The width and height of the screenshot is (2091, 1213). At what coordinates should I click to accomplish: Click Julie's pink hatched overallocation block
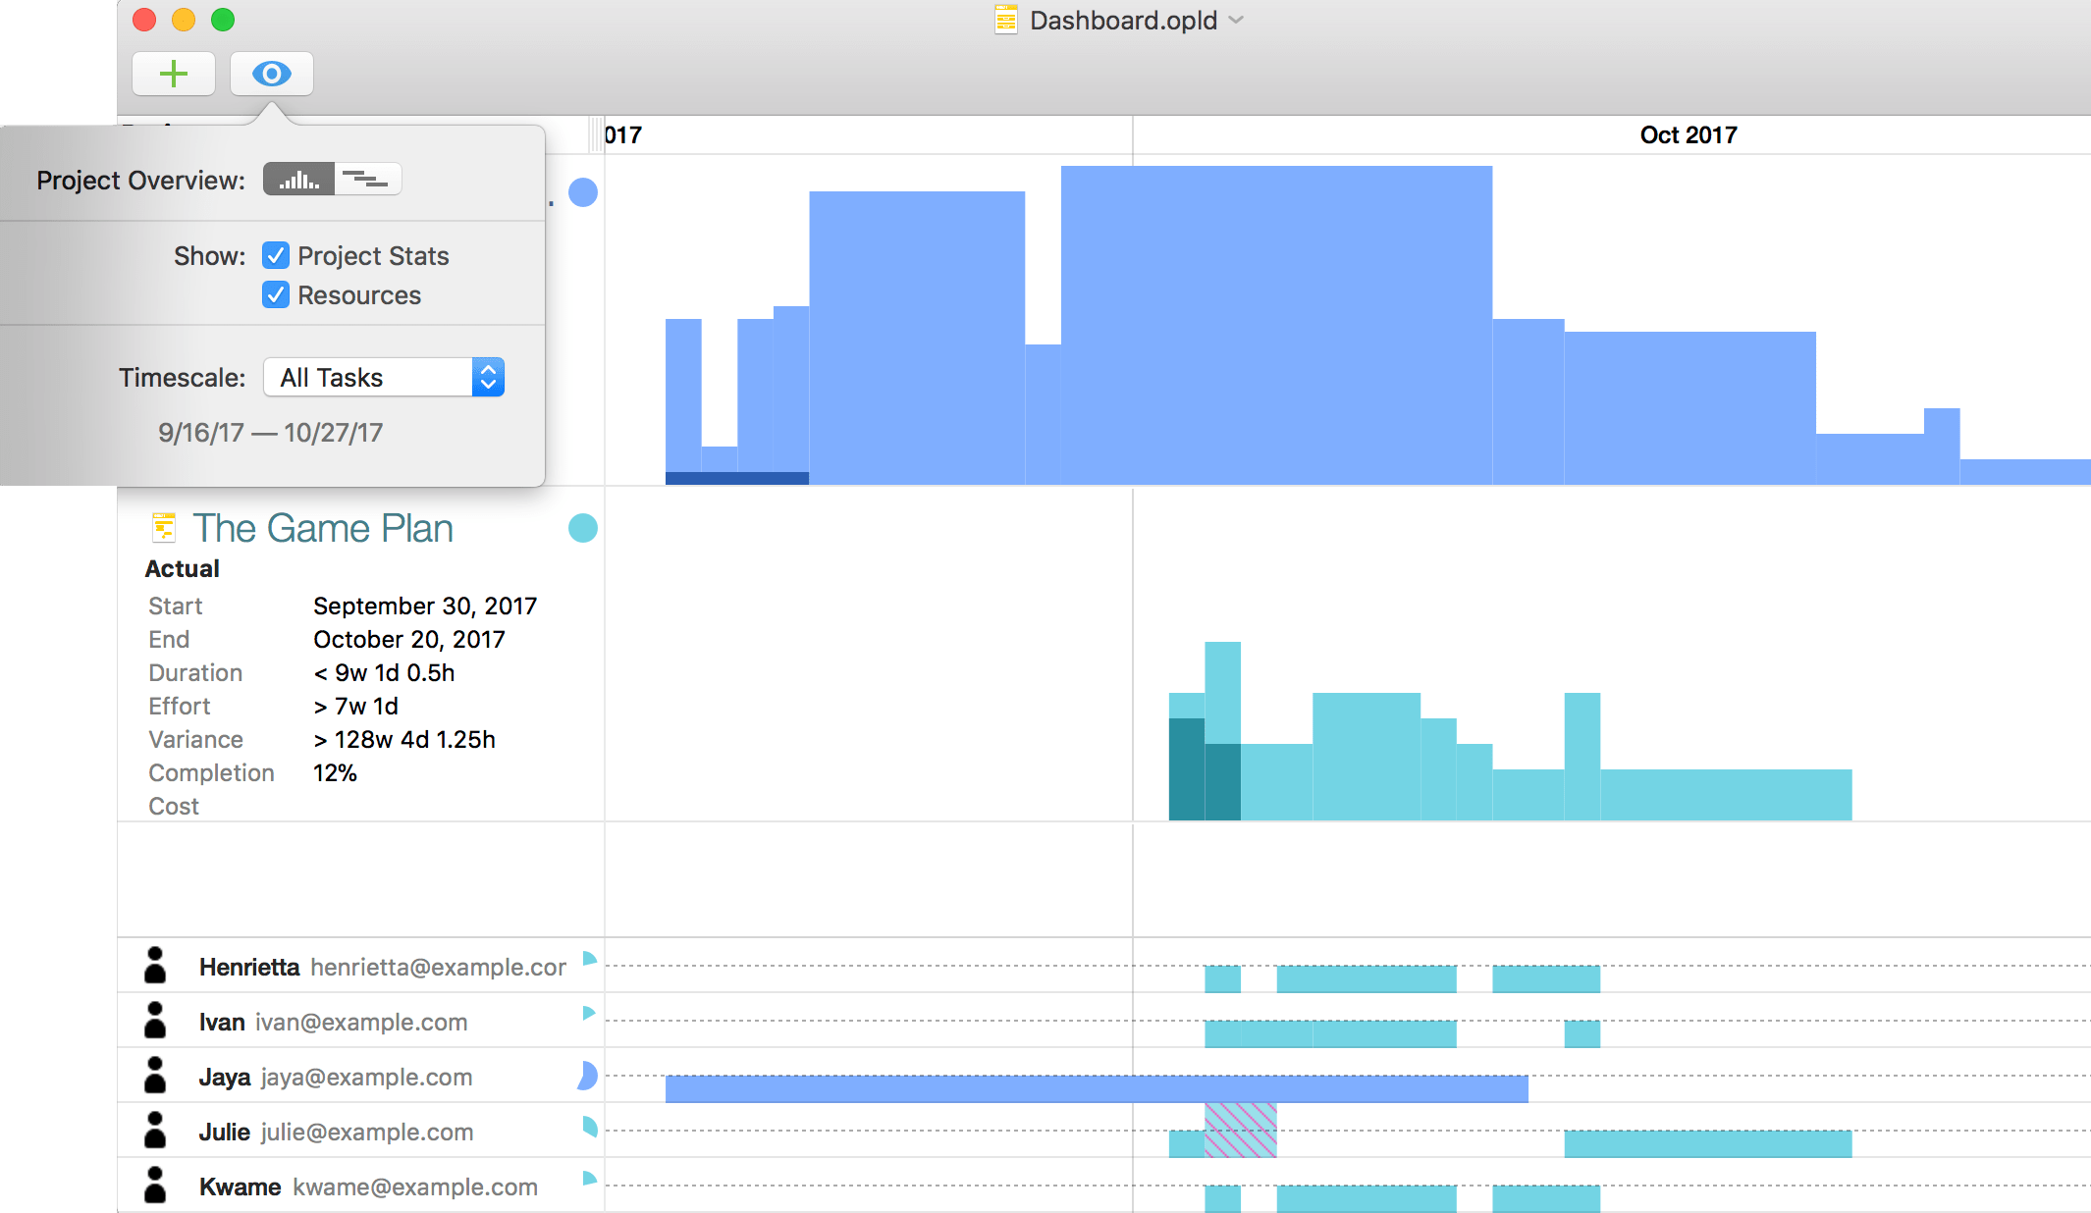point(1241,1131)
